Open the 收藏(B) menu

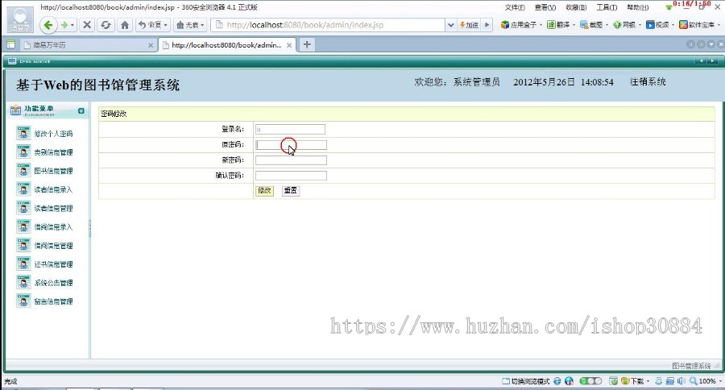(576, 7)
